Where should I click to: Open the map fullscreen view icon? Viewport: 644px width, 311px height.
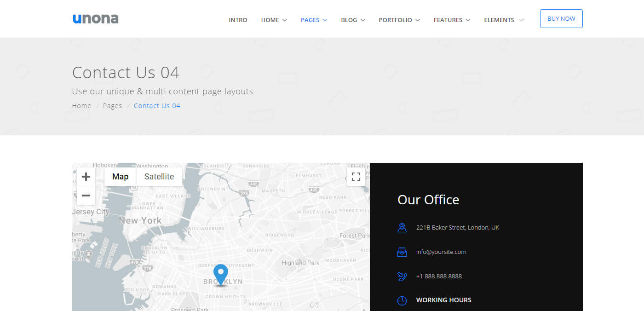(x=356, y=176)
